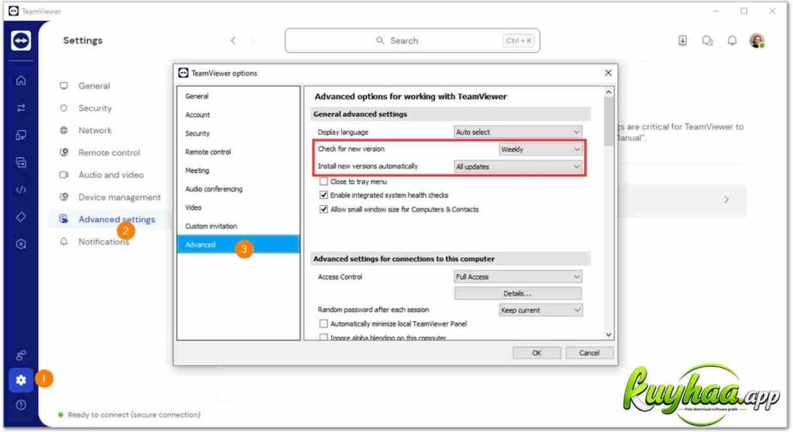
Task: Open the Help question mark icon
Action: [21, 405]
